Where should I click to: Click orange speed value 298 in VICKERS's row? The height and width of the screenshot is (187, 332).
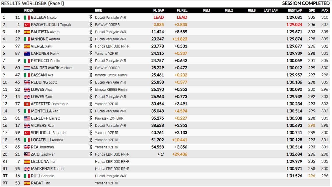coord(312,125)
